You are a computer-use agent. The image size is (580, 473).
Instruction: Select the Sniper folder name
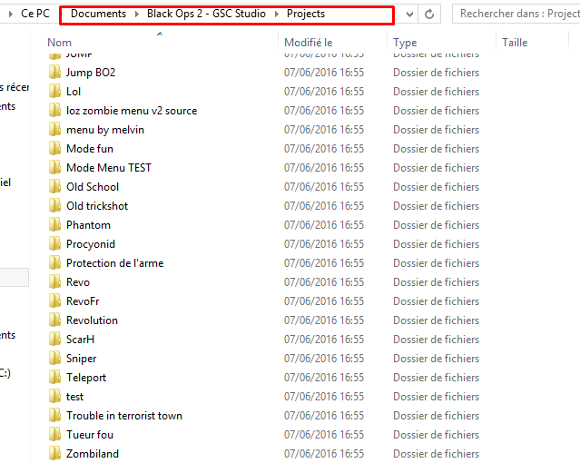click(81, 359)
